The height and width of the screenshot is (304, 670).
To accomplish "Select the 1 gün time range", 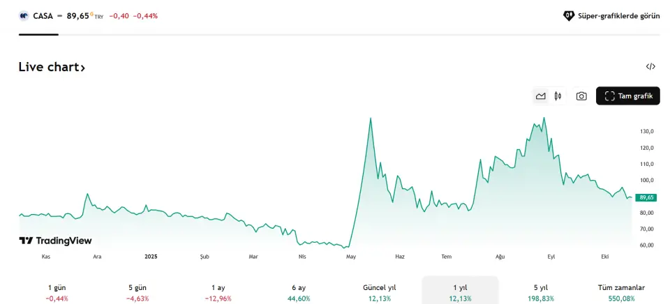I will [x=57, y=292].
